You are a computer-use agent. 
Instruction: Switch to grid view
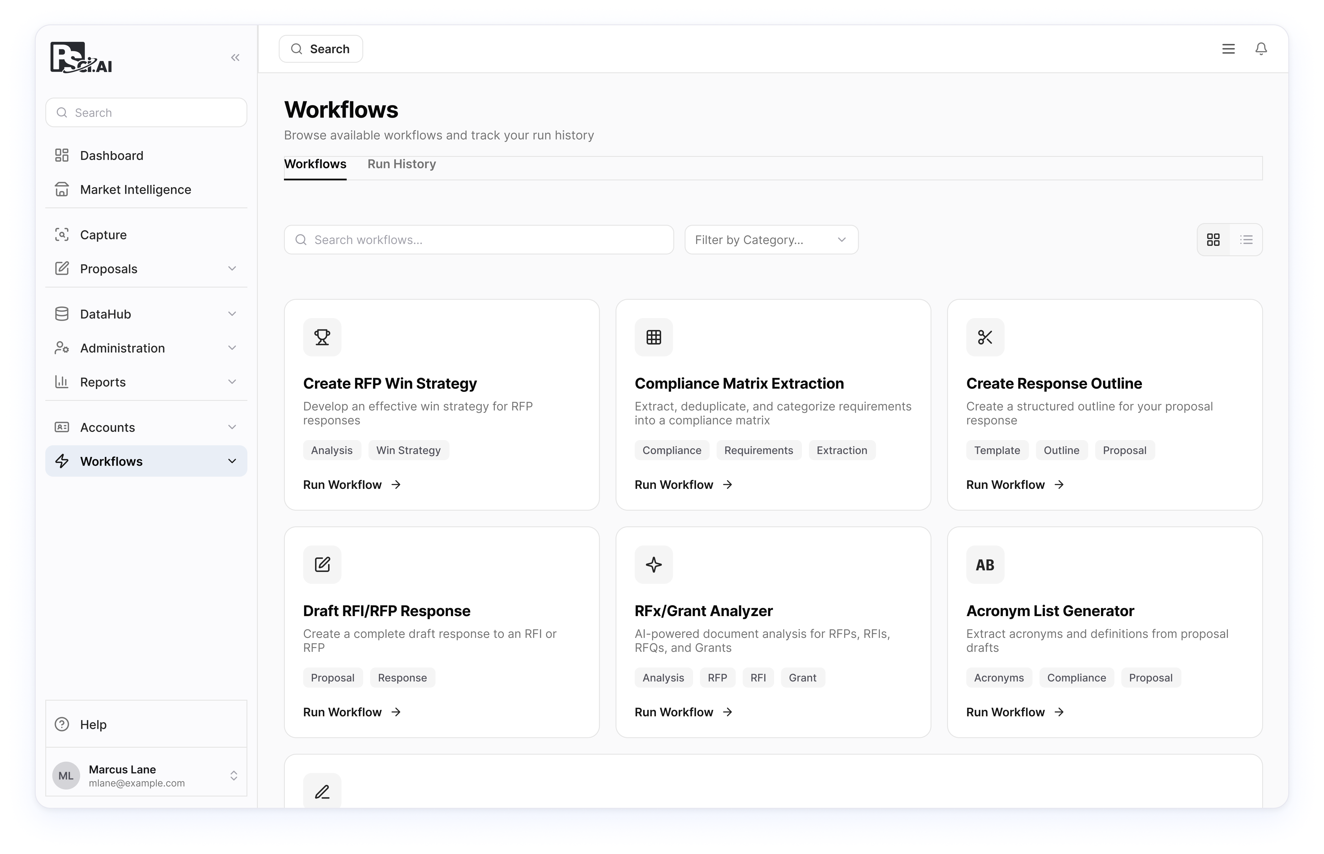pyautogui.click(x=1213, y=240)
